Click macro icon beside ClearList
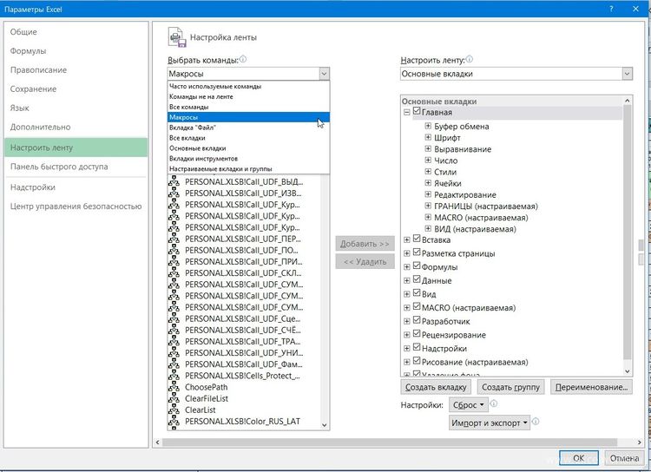 [174, 410]
